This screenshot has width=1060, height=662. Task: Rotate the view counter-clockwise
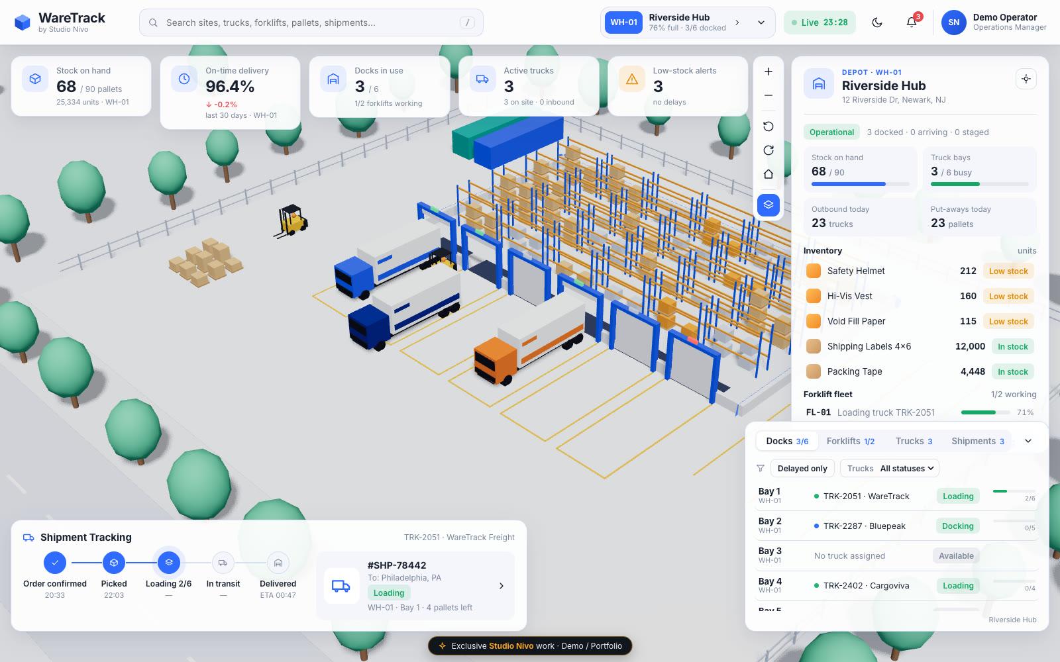pos(768,126)
